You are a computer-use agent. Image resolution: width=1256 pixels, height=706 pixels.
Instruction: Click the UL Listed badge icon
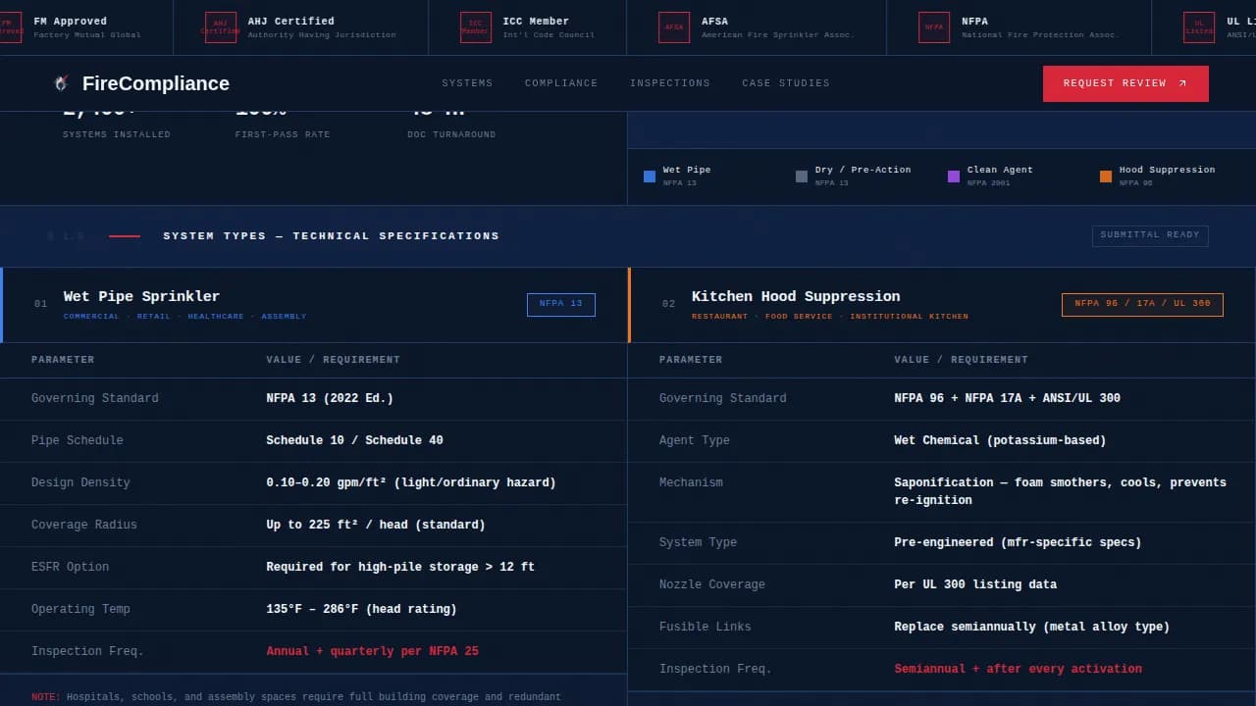pyautogui.click(x=1198, y=27)
